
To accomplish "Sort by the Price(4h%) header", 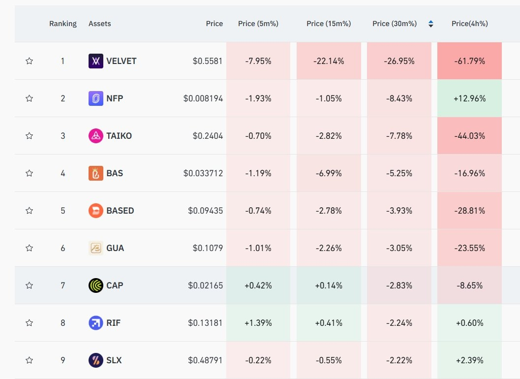I will coord(470,24).
